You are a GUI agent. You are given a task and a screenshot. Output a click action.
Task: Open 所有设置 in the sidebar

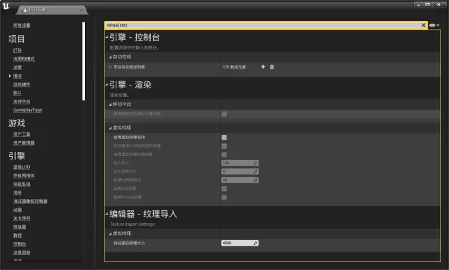pos(22,25)
